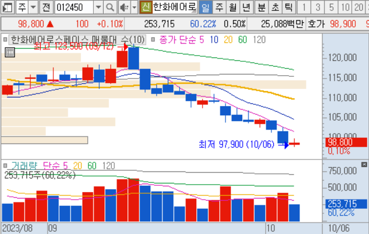Click the 전 button in the toolbar
This screenshot has width=369, height=234.
(46, 7)
